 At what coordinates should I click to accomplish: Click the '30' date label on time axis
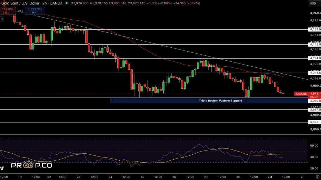pyautogui.click(x=238, y=177)
